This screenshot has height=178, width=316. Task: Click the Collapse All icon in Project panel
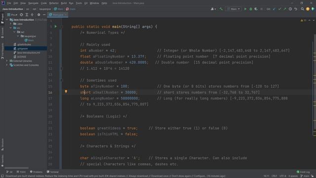[32, 15]
